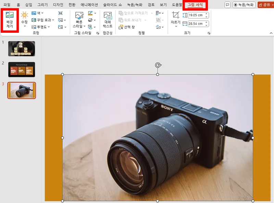This screenshot has width=274, height=203.
Task: Select slide 1 thumbnail
Action: click(22, 48)
